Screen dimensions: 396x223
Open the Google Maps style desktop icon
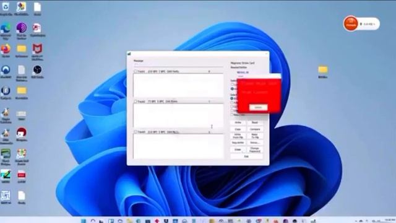22,154
